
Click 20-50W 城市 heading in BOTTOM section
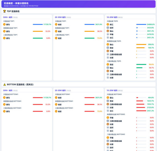(x=60, y=90)
